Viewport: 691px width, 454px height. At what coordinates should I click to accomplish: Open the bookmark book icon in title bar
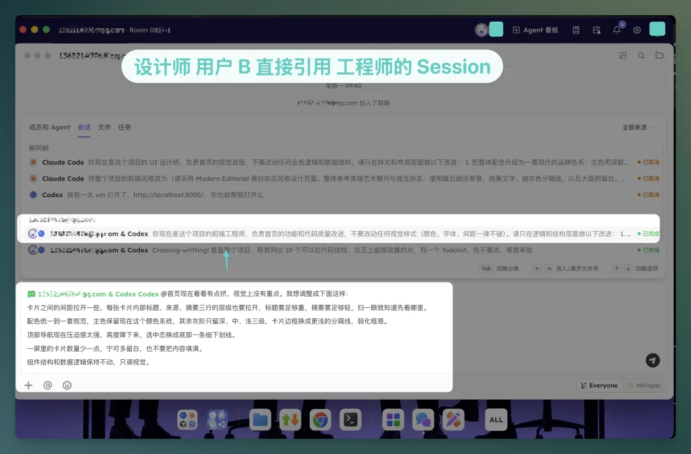point(576,30)
